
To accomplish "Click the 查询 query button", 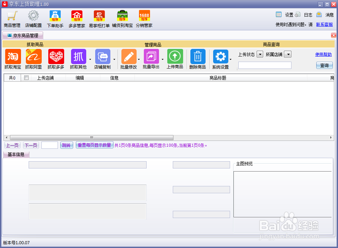I will [x=324, y=65].
